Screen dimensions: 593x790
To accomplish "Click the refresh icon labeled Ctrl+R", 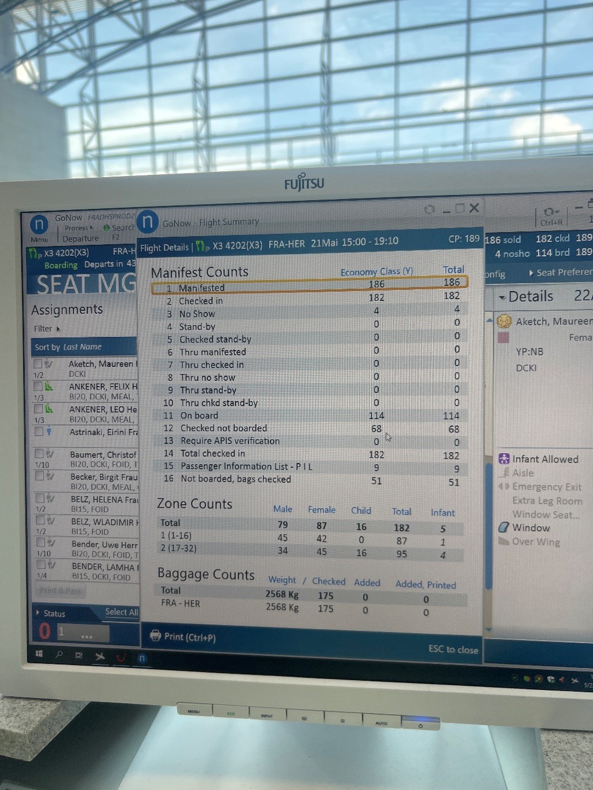I will click(550, 212).
